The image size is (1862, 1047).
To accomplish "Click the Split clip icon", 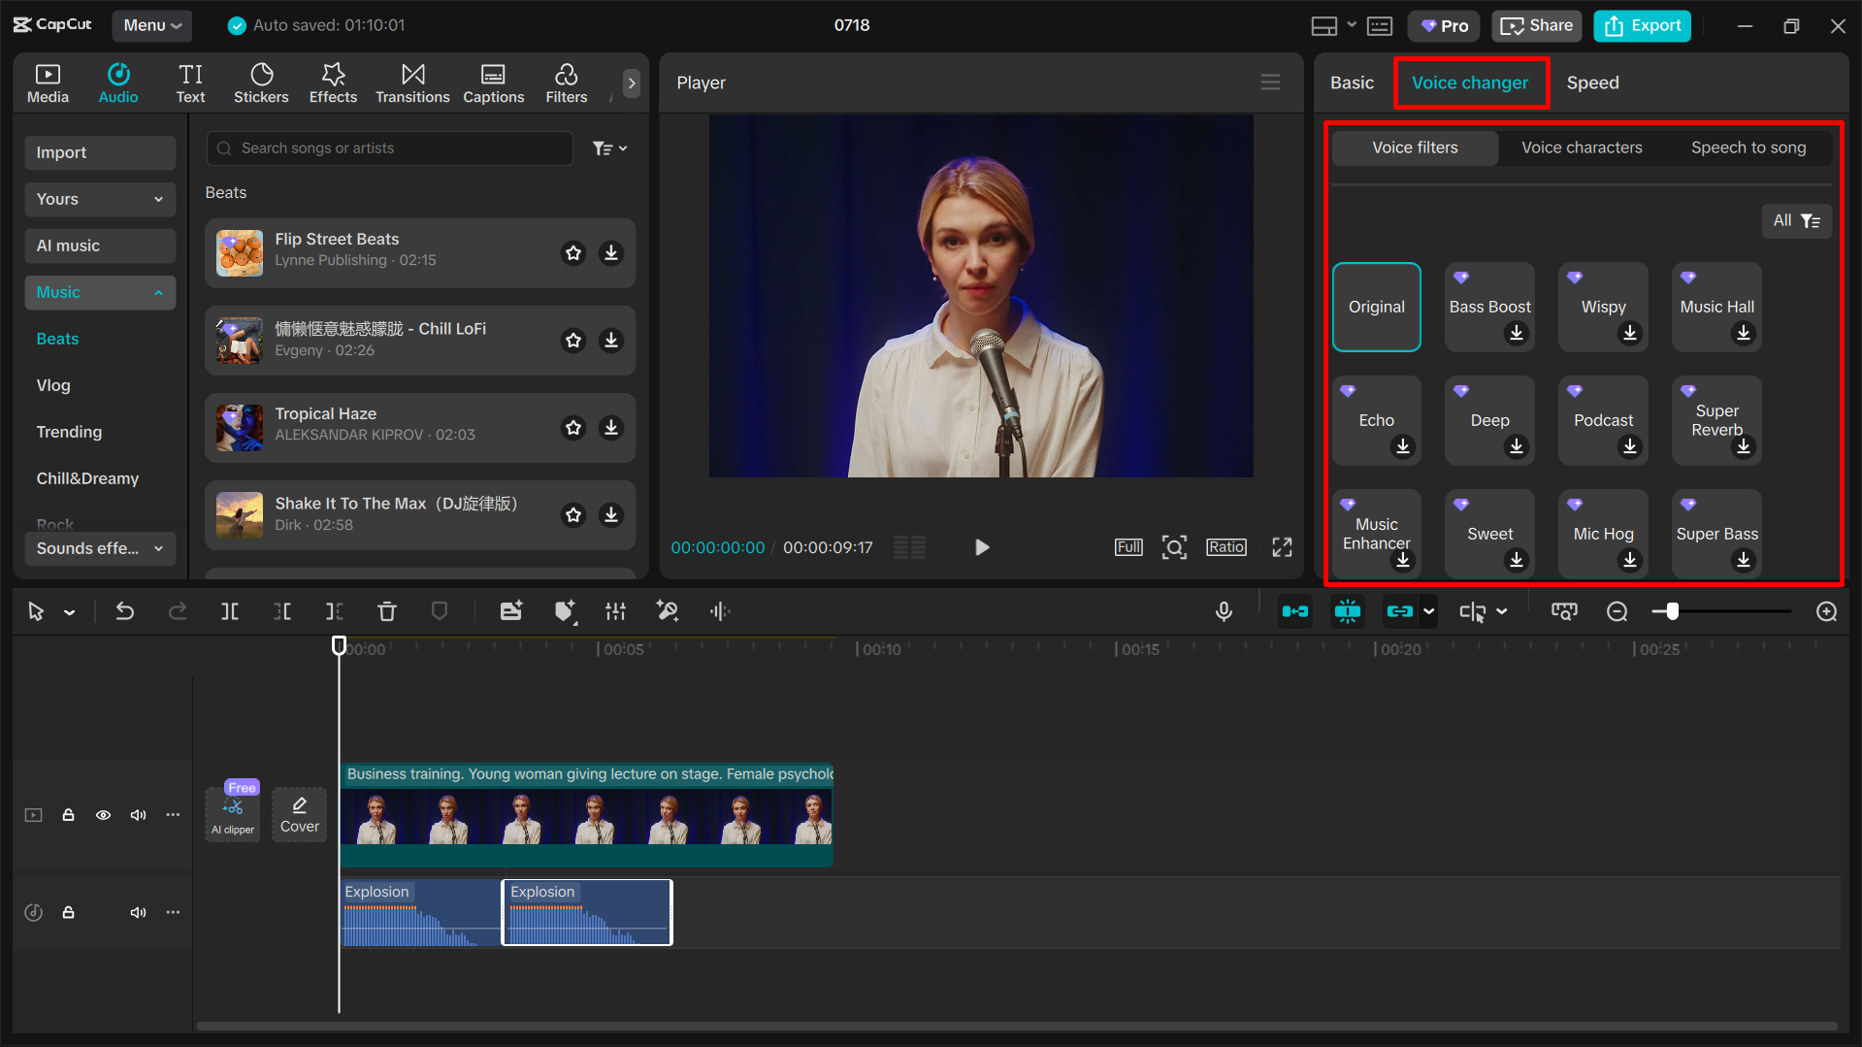I will click(230, 611).
